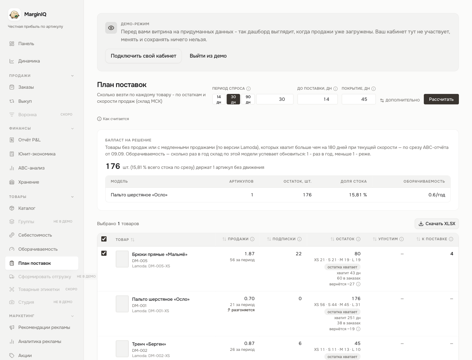Click the Покрытие field showing 45
Image resolution: width=472 pixels, height=360 pixels.
(x=359, y=99)
